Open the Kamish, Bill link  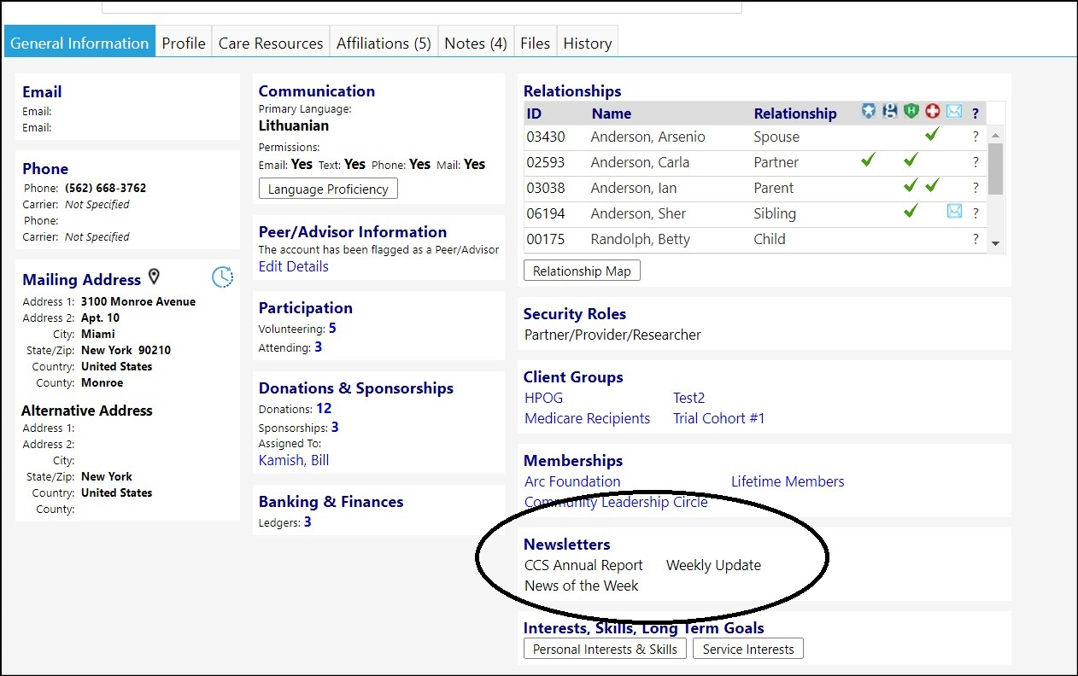click(293, 460)
